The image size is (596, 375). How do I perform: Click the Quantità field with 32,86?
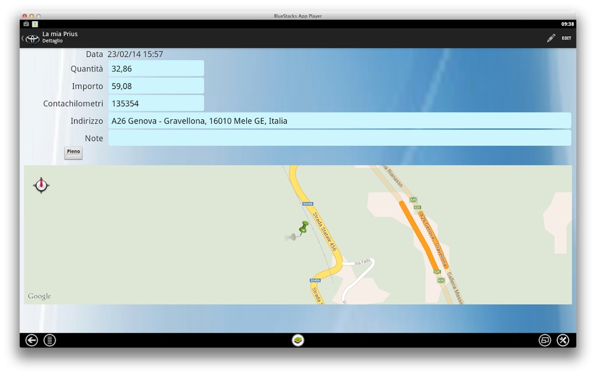pyautogui.click(x=156, y=69)
